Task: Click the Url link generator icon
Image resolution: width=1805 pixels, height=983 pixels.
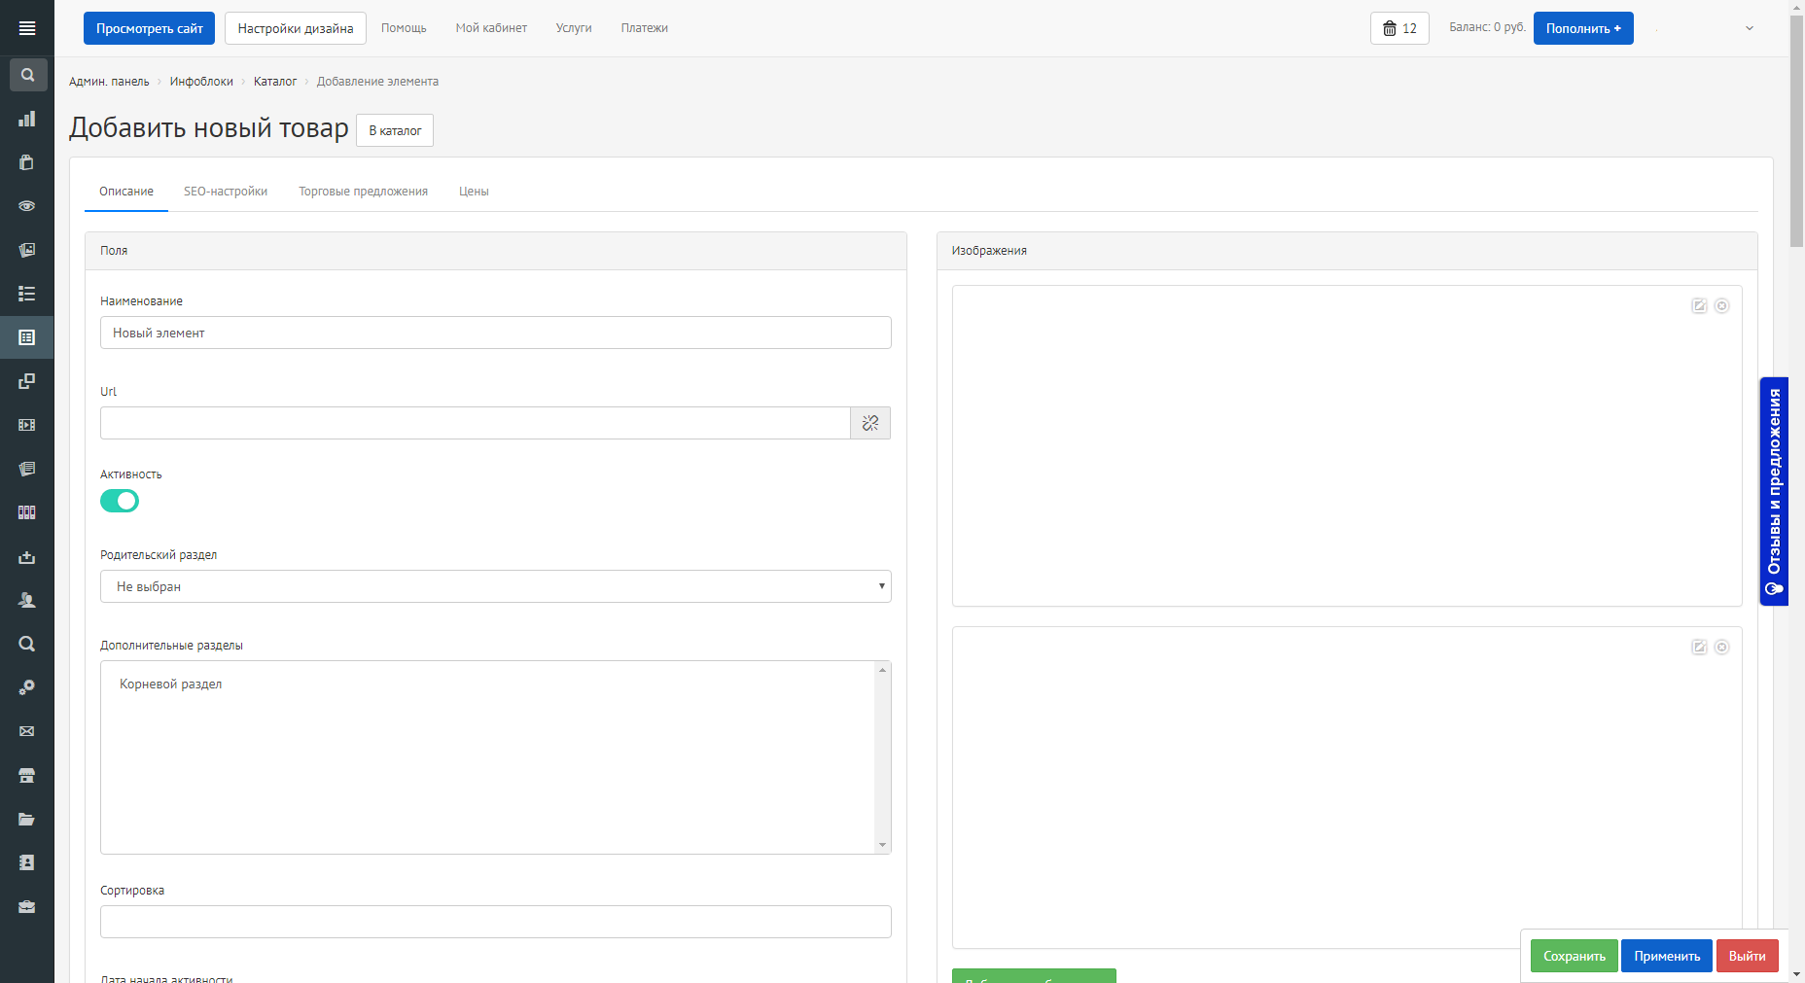Action: tap(870, 423)
